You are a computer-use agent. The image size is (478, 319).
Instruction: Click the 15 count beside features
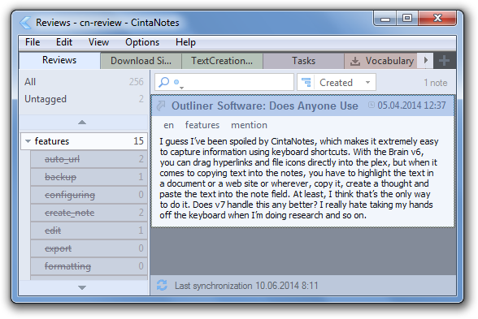coord(138,141)
